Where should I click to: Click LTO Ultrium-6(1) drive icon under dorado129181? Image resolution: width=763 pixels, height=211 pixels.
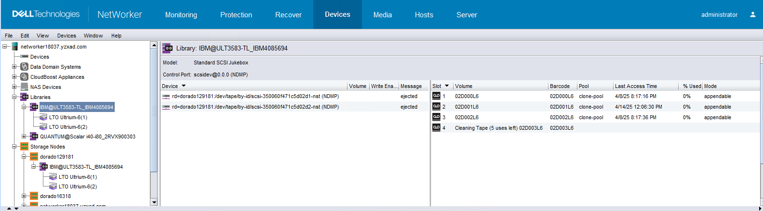tap(53, 177)
